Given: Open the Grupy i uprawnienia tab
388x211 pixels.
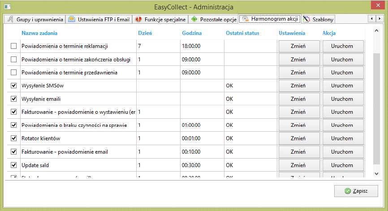Looking at the screenshot, I should [x=34, y=19].
